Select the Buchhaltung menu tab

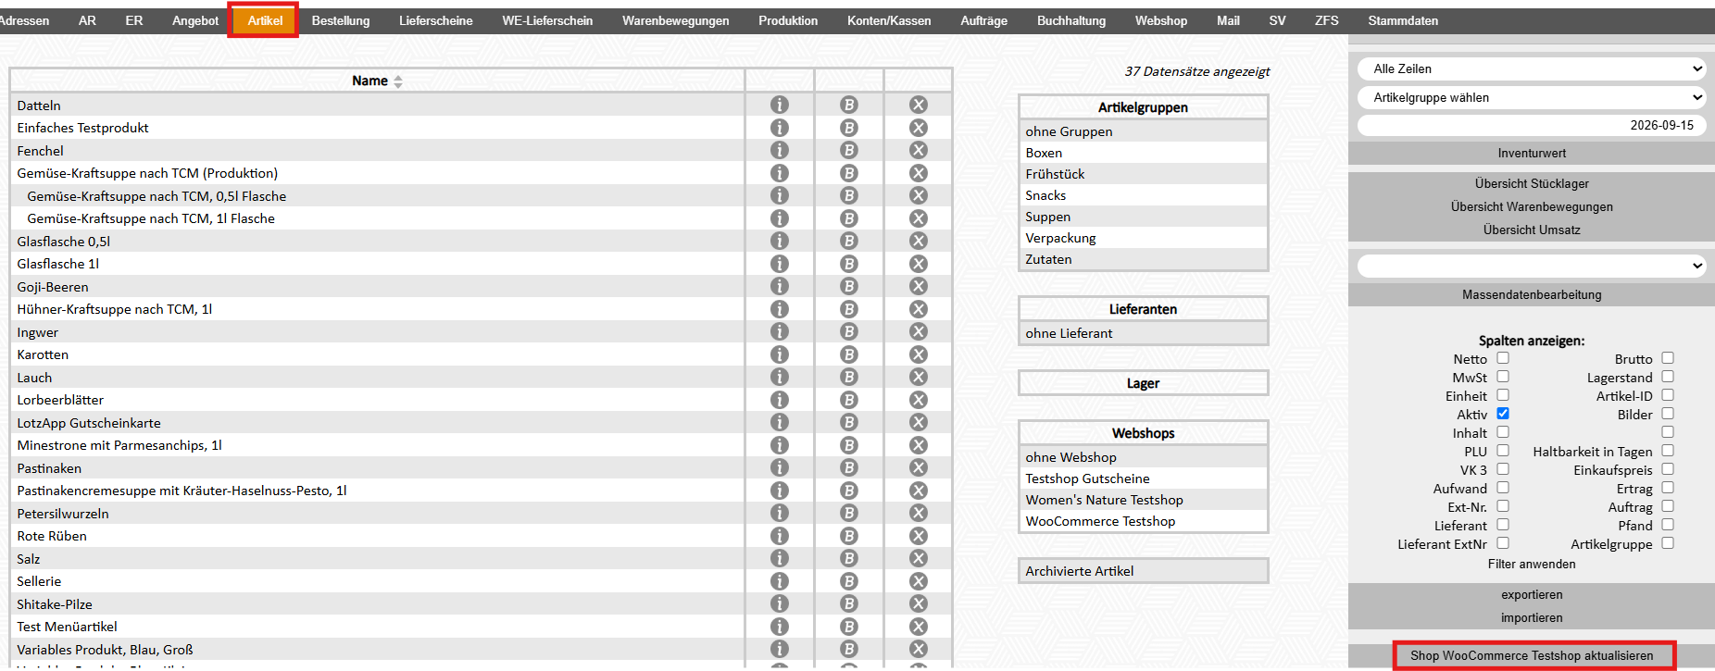1071,20
